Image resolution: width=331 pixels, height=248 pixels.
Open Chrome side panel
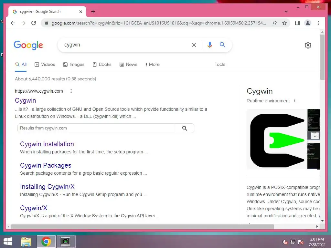click(x=297, y=23)
